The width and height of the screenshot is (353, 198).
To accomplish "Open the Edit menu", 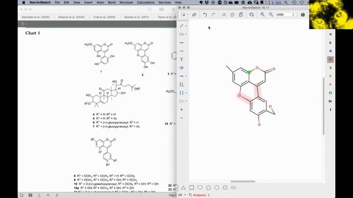I will pyautogui.click(x=66, y=2).
